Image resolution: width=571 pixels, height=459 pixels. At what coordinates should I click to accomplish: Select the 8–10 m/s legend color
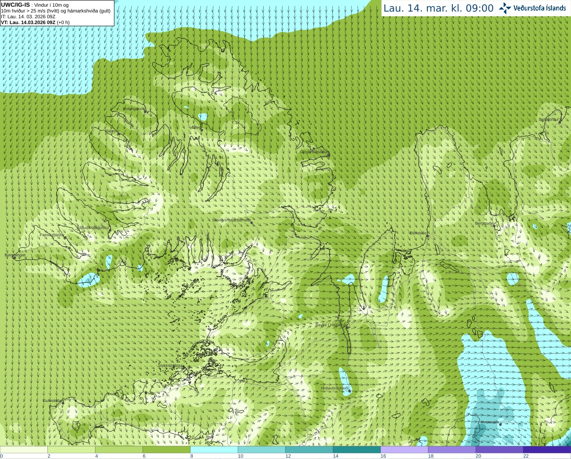point(214,450)
